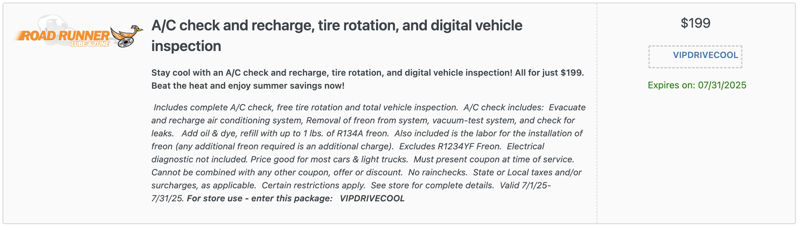Open the "A/C check and recharge" coupon heading
Image resolution: width=801 pixels, height=228 pixels.
click(x=337, y=36)
